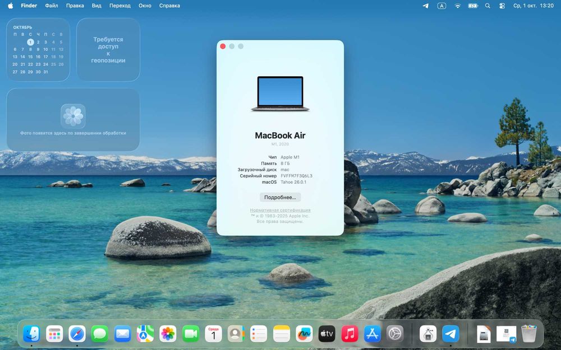Click the 'MacBook Air' title text
This screenshot has height=350, width=561.
pyautogui.click(x=280, y=136)
